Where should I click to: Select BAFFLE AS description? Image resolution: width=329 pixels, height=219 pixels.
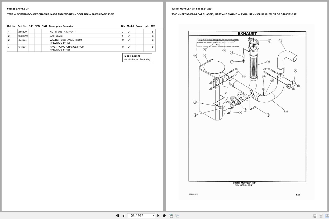pos(56,36)
